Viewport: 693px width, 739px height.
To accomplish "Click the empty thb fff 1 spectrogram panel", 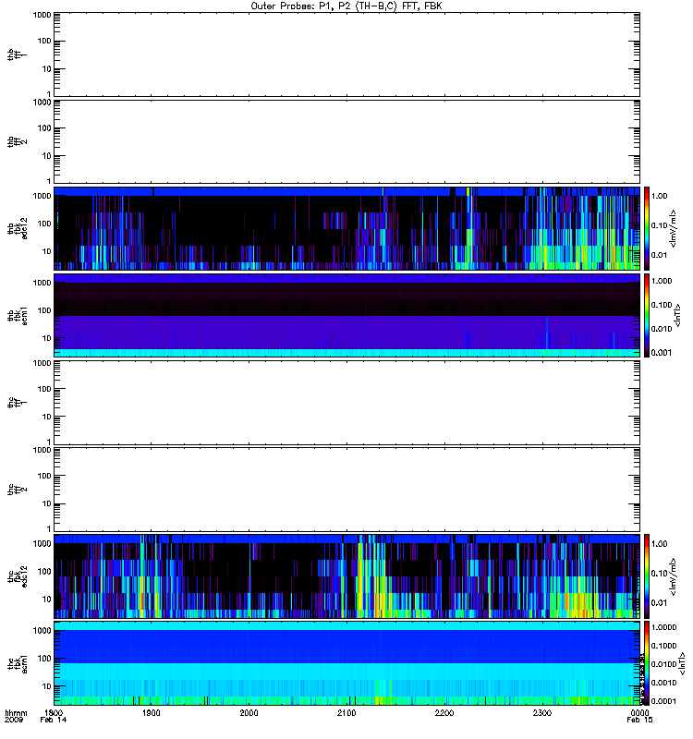I will click(347, 55).
